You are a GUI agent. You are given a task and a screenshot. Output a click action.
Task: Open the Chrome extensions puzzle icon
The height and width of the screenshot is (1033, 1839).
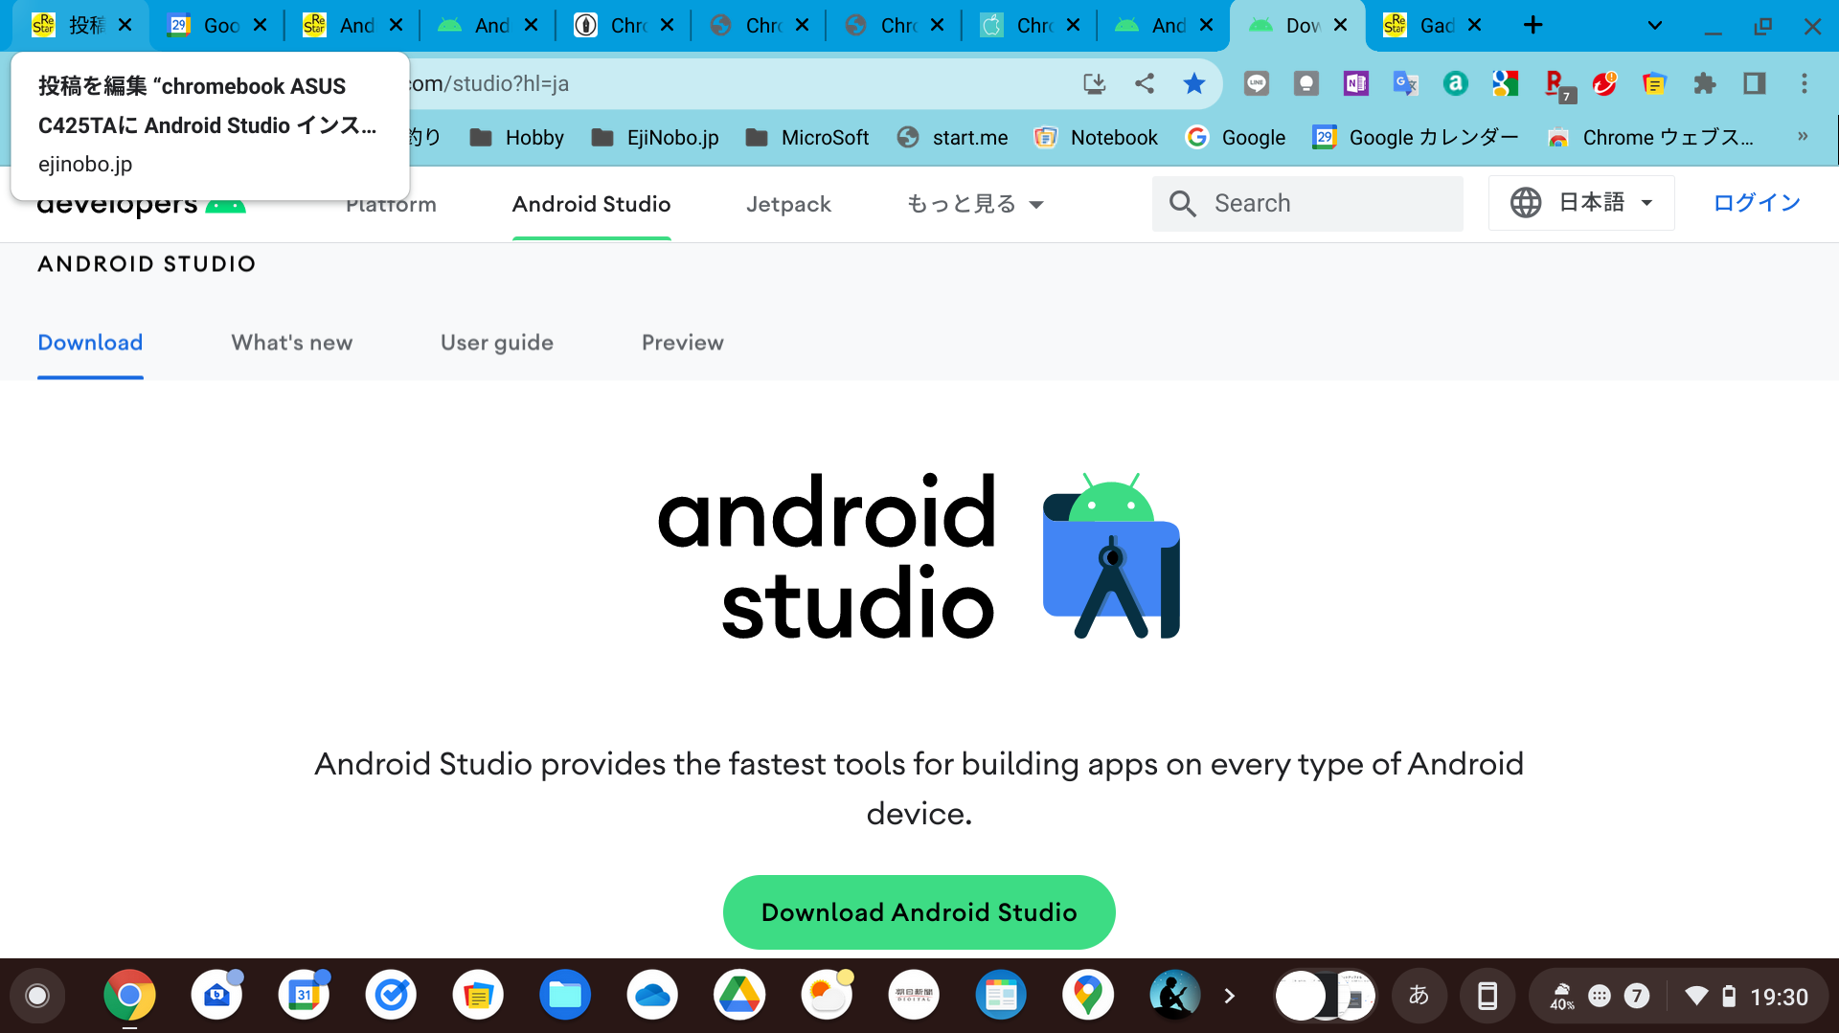[1705, 83]
